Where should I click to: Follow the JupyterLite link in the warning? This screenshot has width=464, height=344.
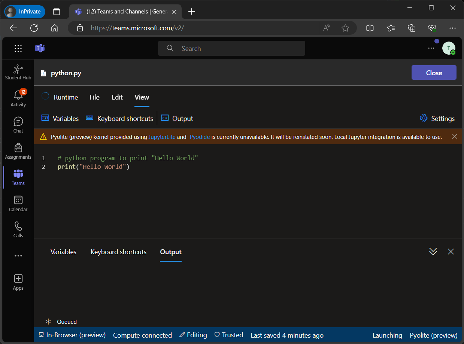[162, 137]
